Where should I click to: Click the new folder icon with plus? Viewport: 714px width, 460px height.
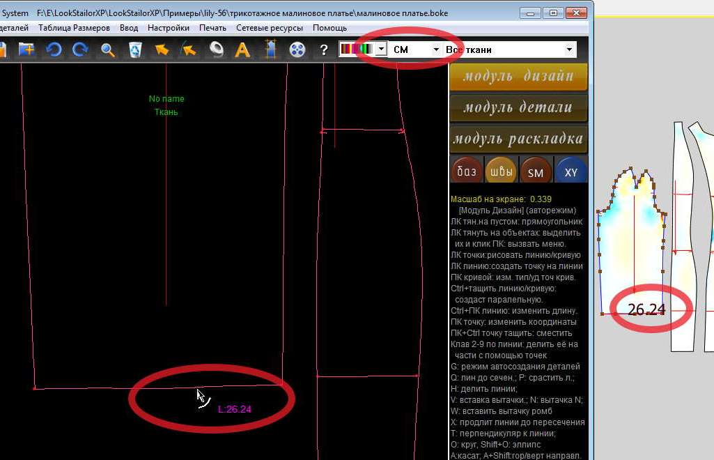pyautogui.click(x=27, y=49)
